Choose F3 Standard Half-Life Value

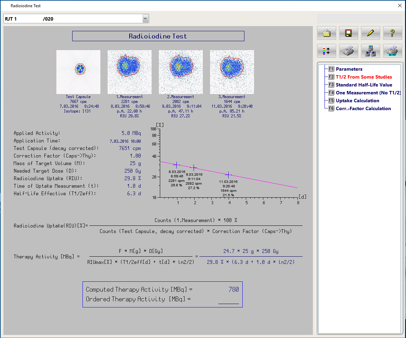[363, 85]
